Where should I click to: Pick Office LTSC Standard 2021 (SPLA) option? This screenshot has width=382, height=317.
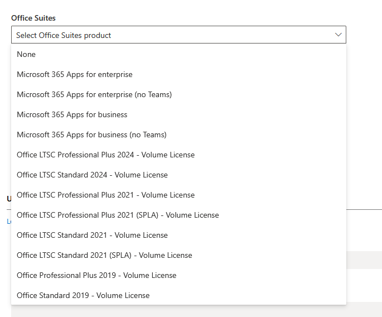(x=104, y=255)
